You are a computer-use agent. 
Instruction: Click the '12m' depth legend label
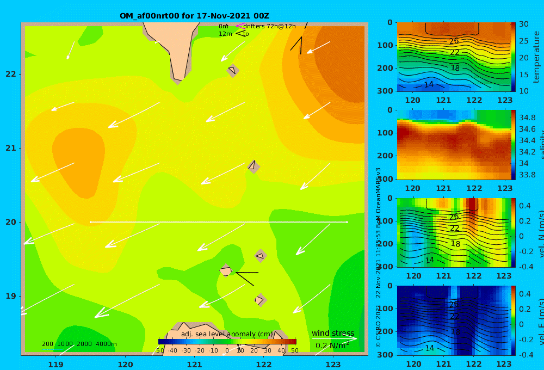coord(225,34)
